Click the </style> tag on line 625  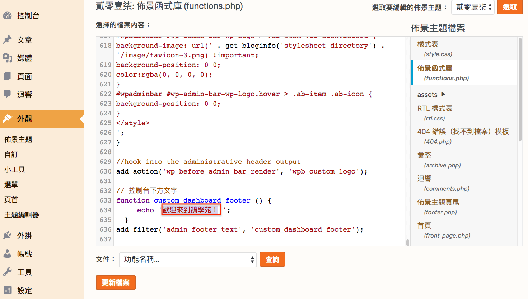133,123
